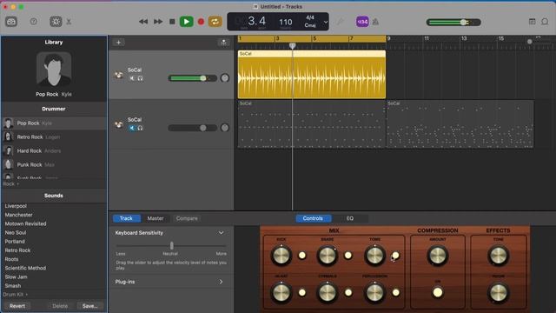Image resolution: width=556 pixels, height=313 pixels.
Task: Switch to the Track tab
Action: [126, 218]
